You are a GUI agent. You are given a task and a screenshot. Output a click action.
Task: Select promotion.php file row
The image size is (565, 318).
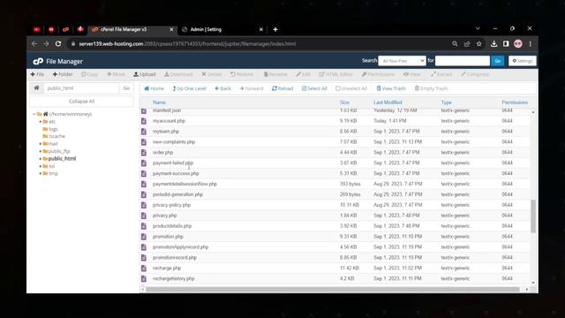click(335, 237)
